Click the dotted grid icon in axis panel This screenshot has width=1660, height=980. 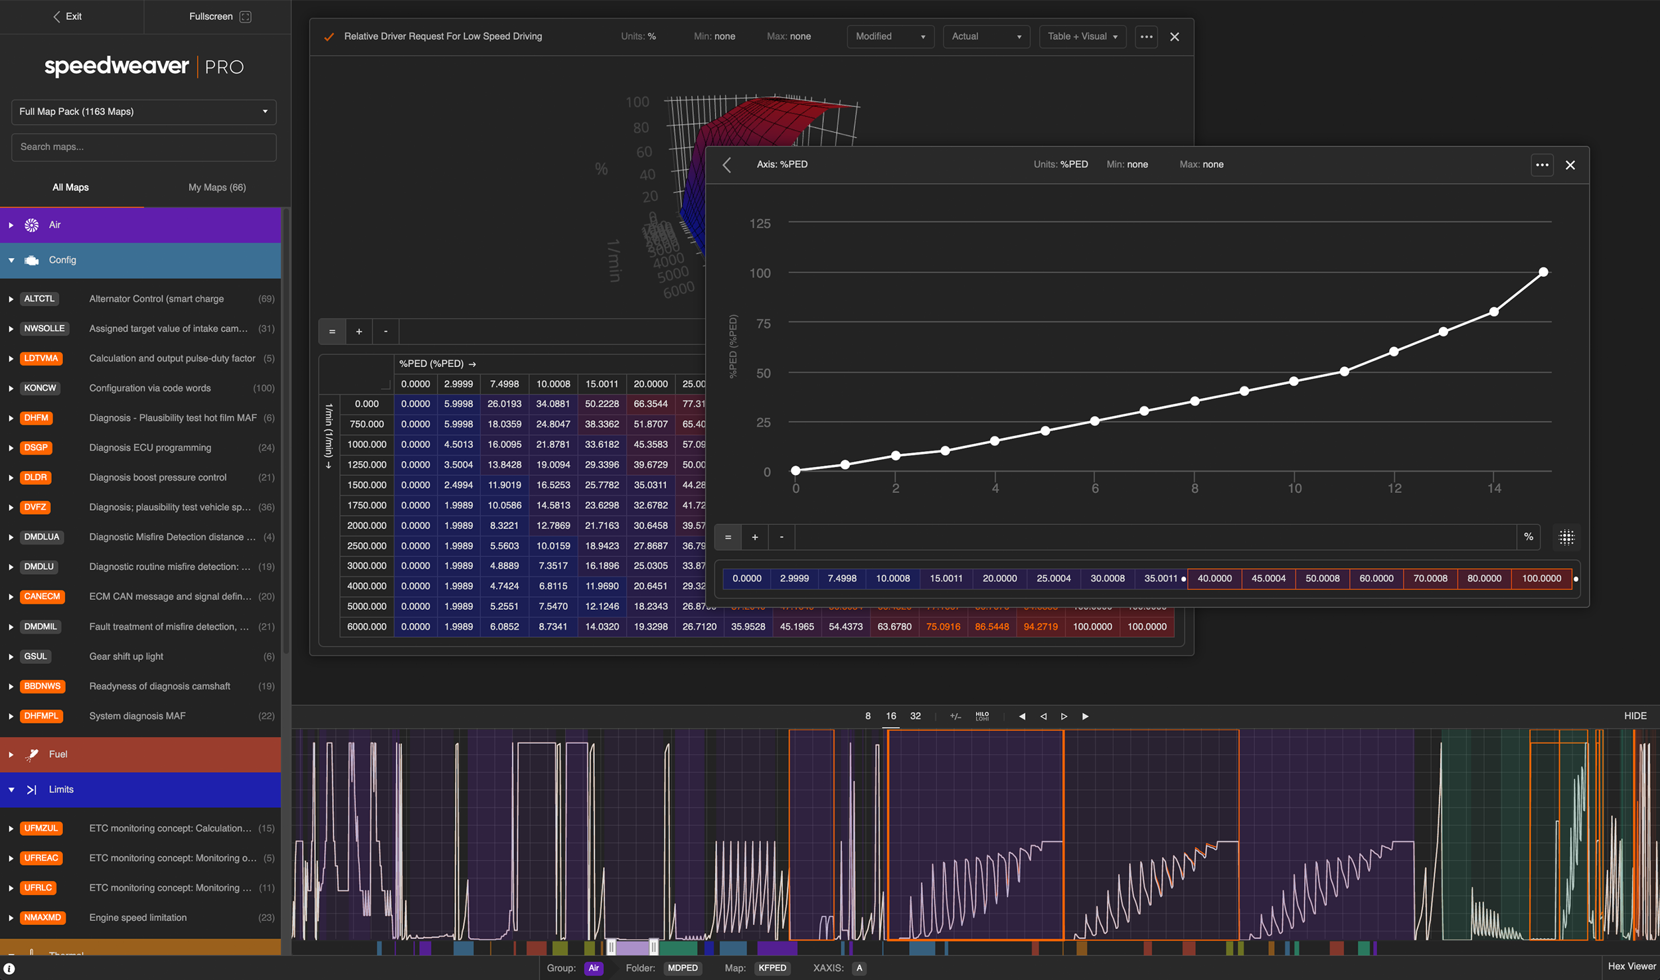point(1566,537)
